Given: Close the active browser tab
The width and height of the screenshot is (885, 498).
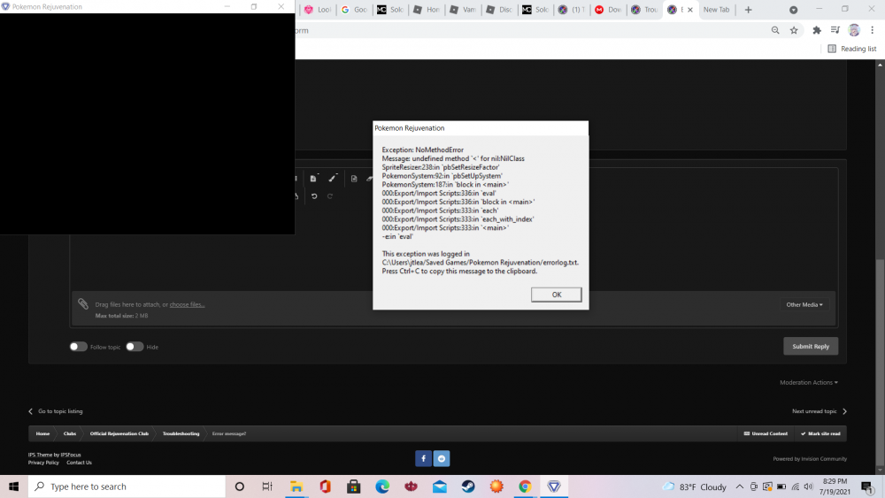Looking at the screenshot, I should click(689, 10).
